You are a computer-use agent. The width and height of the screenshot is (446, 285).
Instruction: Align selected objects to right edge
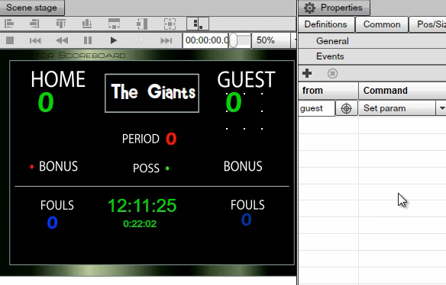click(x=34, y=24)
